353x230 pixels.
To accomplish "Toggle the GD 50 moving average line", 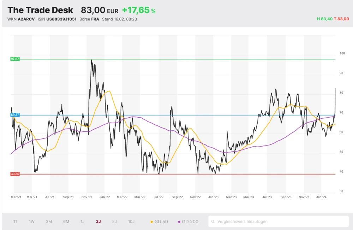I will (159, 222).
